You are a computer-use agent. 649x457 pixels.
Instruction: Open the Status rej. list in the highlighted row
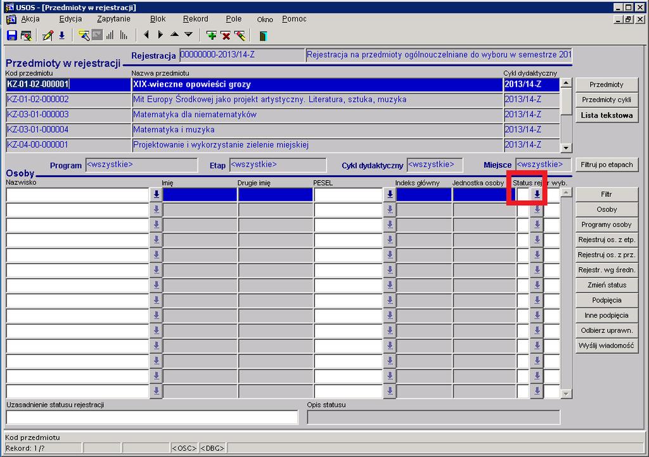pyautogui.click(x=537, y=194)
